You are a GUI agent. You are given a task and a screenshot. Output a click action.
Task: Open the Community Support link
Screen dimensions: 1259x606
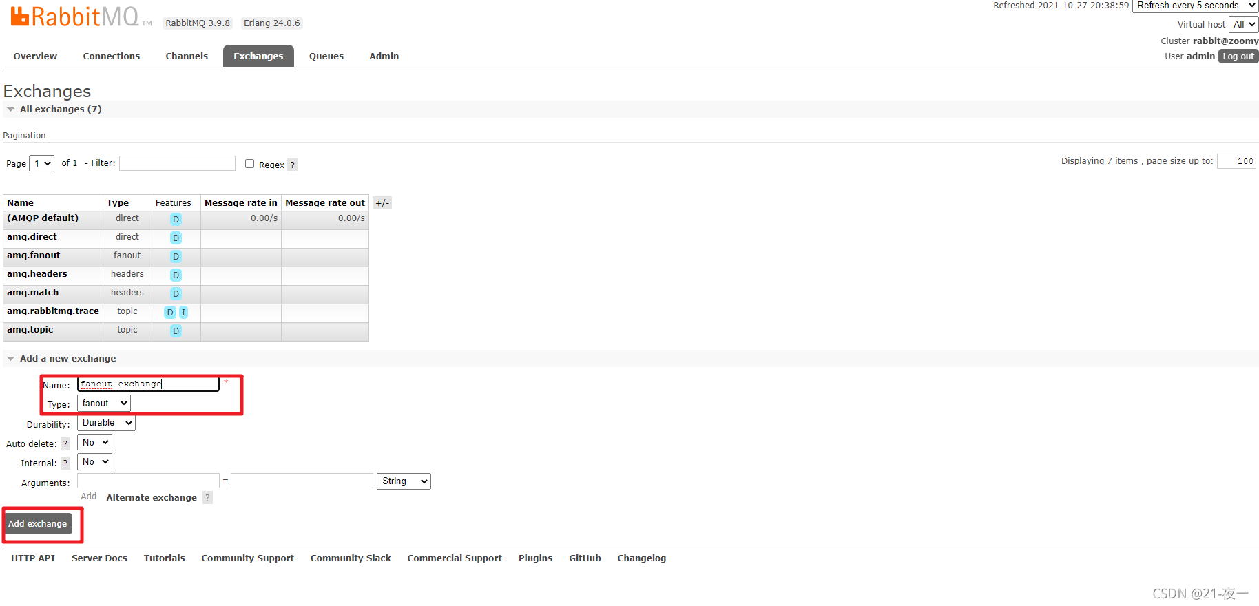click(x=248, y=558)
